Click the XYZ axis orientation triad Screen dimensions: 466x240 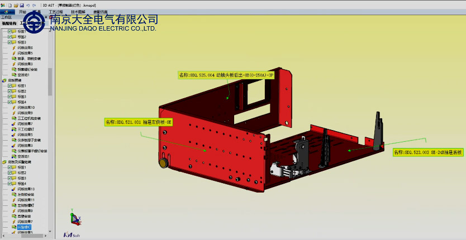coord(75,218)
